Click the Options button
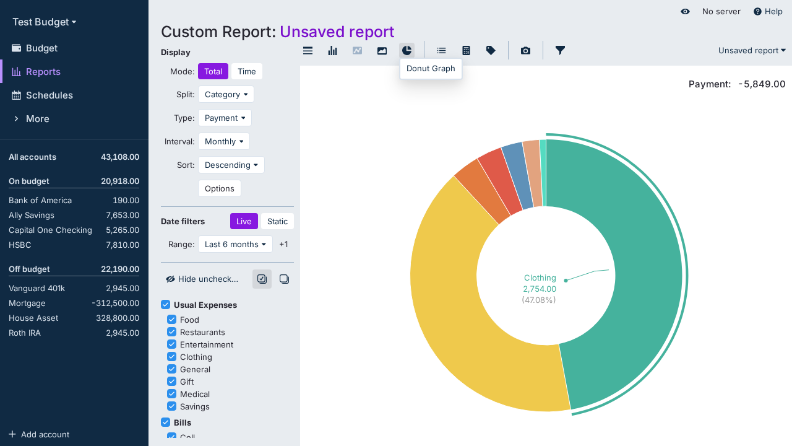This screenshot has width=792, height=446. (220, 189)
